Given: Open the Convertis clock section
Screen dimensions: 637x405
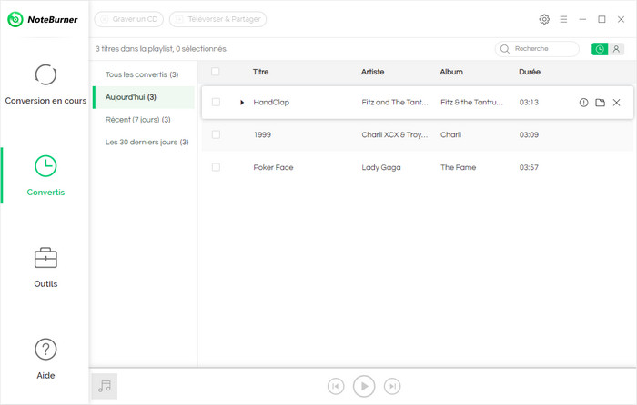Looking at the screenshot, I should pos(45,175).
